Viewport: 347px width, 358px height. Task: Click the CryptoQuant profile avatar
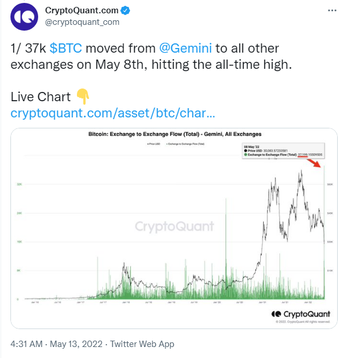pyautogui.click(x=24, y=17)
